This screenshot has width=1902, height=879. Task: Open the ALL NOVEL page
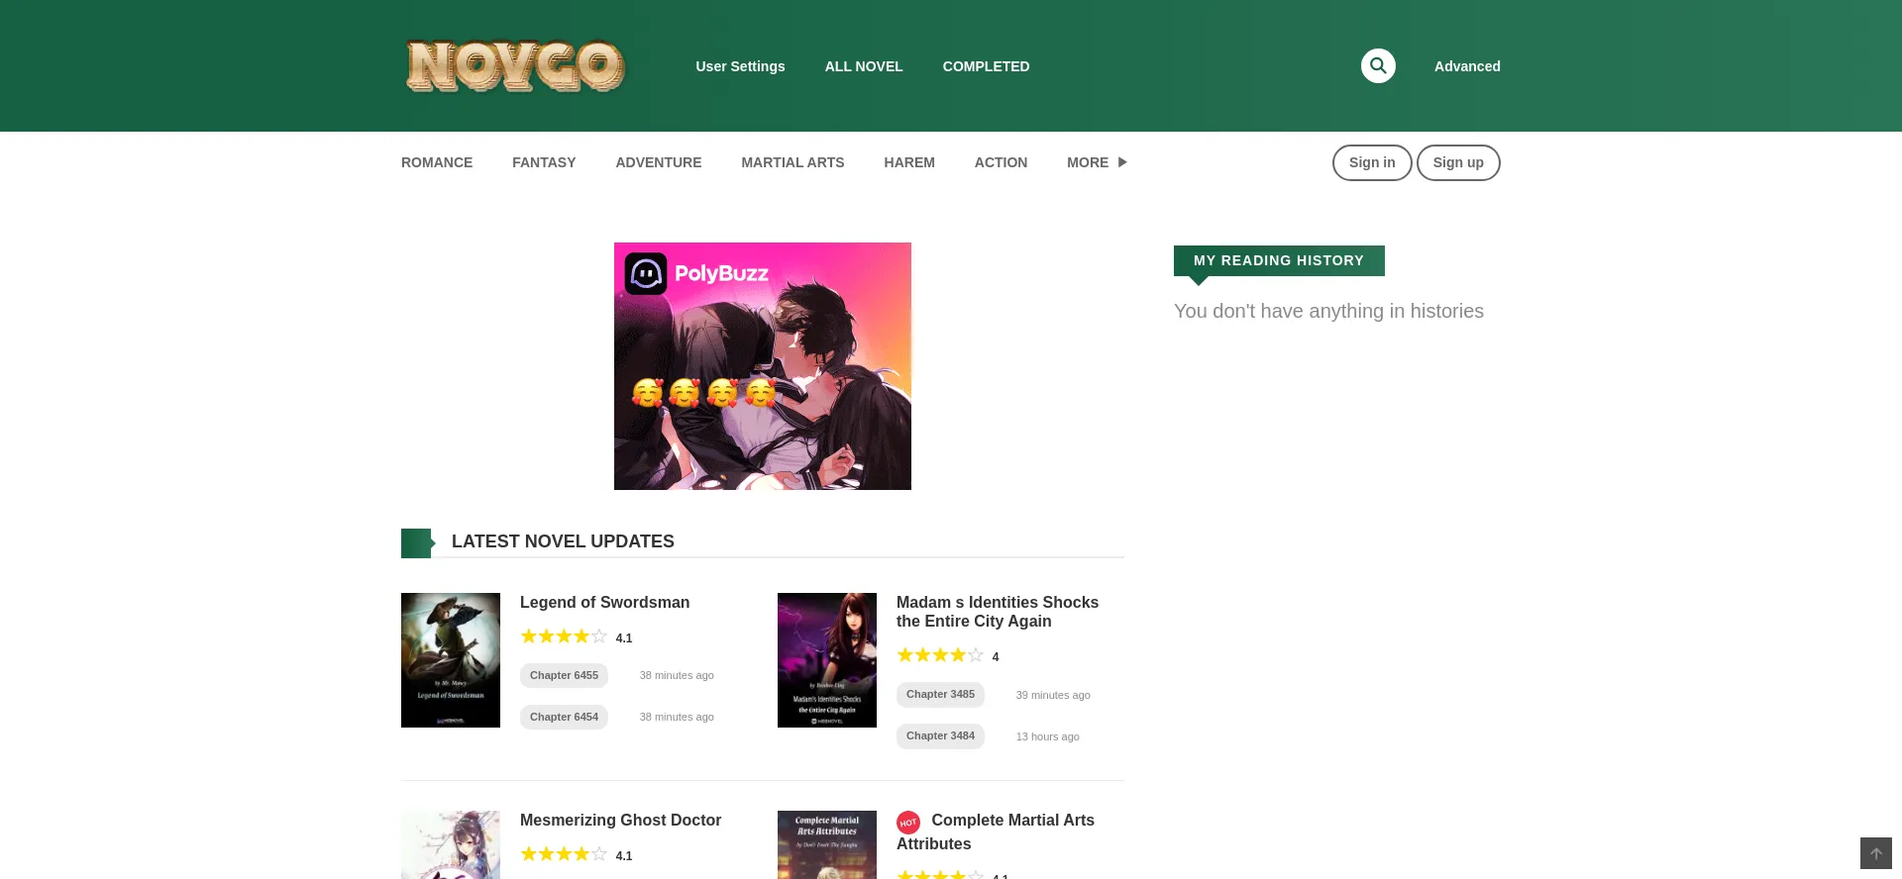click(x=864, y=66)
